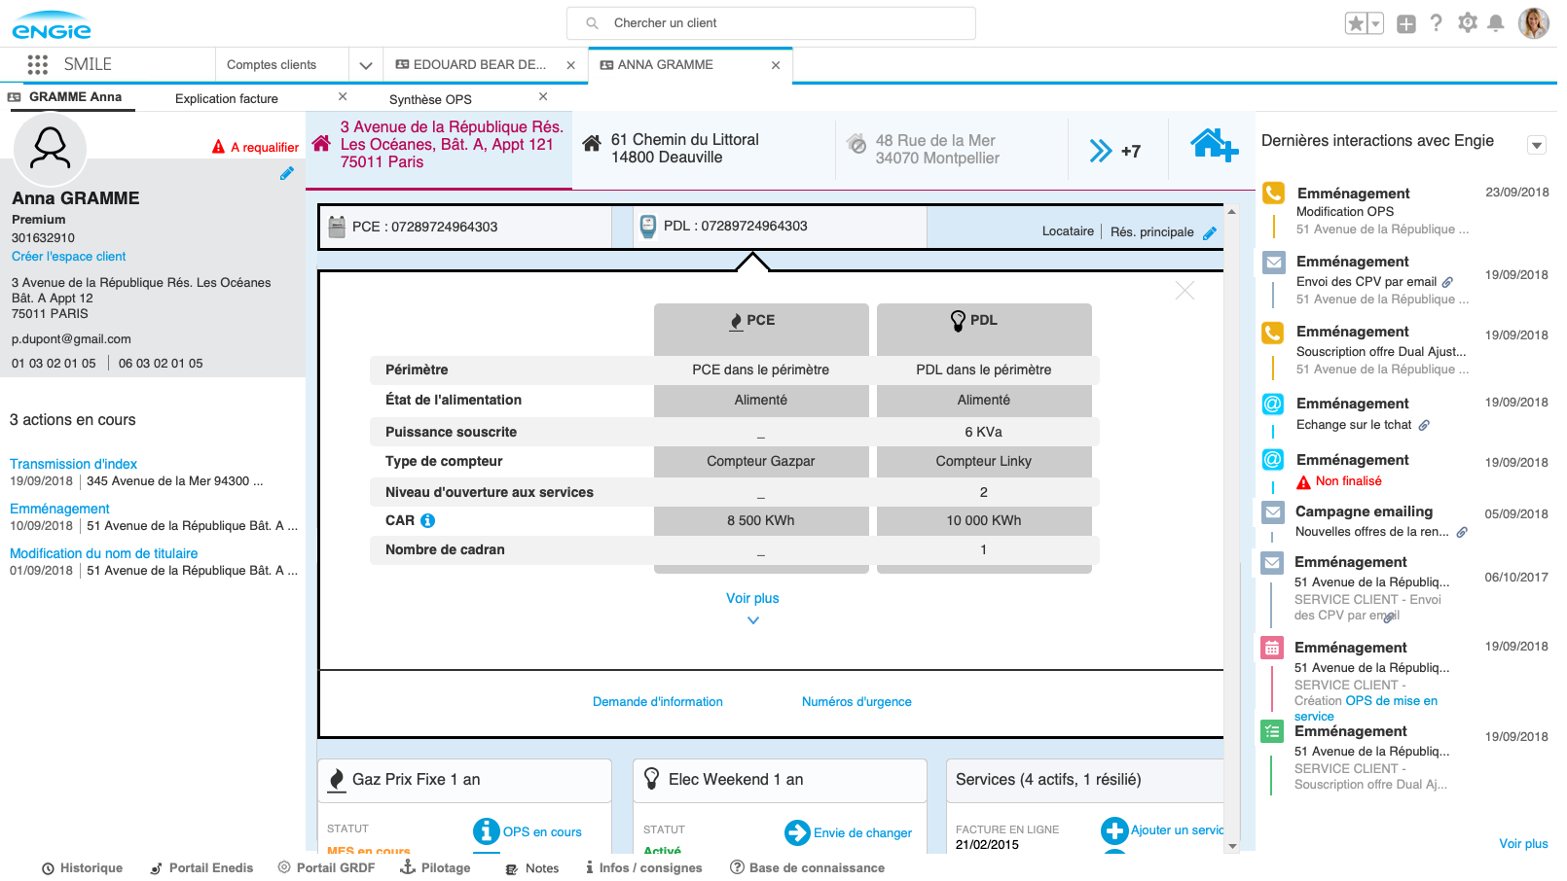Select address 3 Avenue de la République
This screenshot has width=1567, height=881.
pyautogui.click(x=439, y=149)
